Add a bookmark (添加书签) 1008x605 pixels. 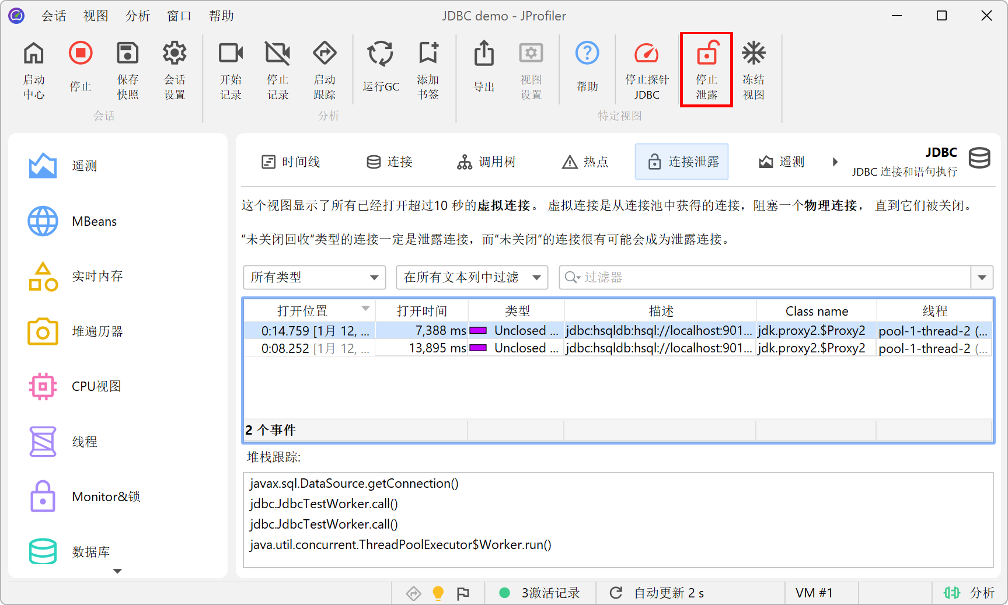428,70
